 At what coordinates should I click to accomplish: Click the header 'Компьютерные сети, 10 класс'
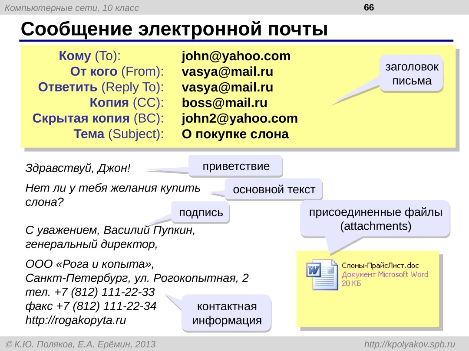(72, 7)
